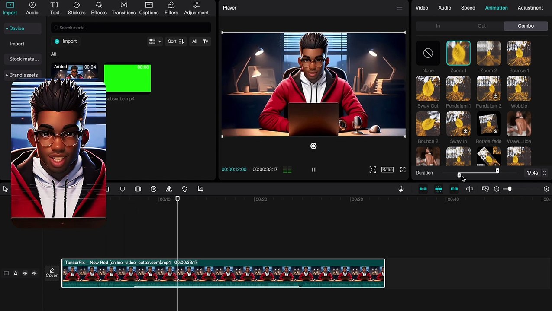Click the freeze frame icon in the timeline toolbar
This screenshot has height=311, width=552.
138,189
